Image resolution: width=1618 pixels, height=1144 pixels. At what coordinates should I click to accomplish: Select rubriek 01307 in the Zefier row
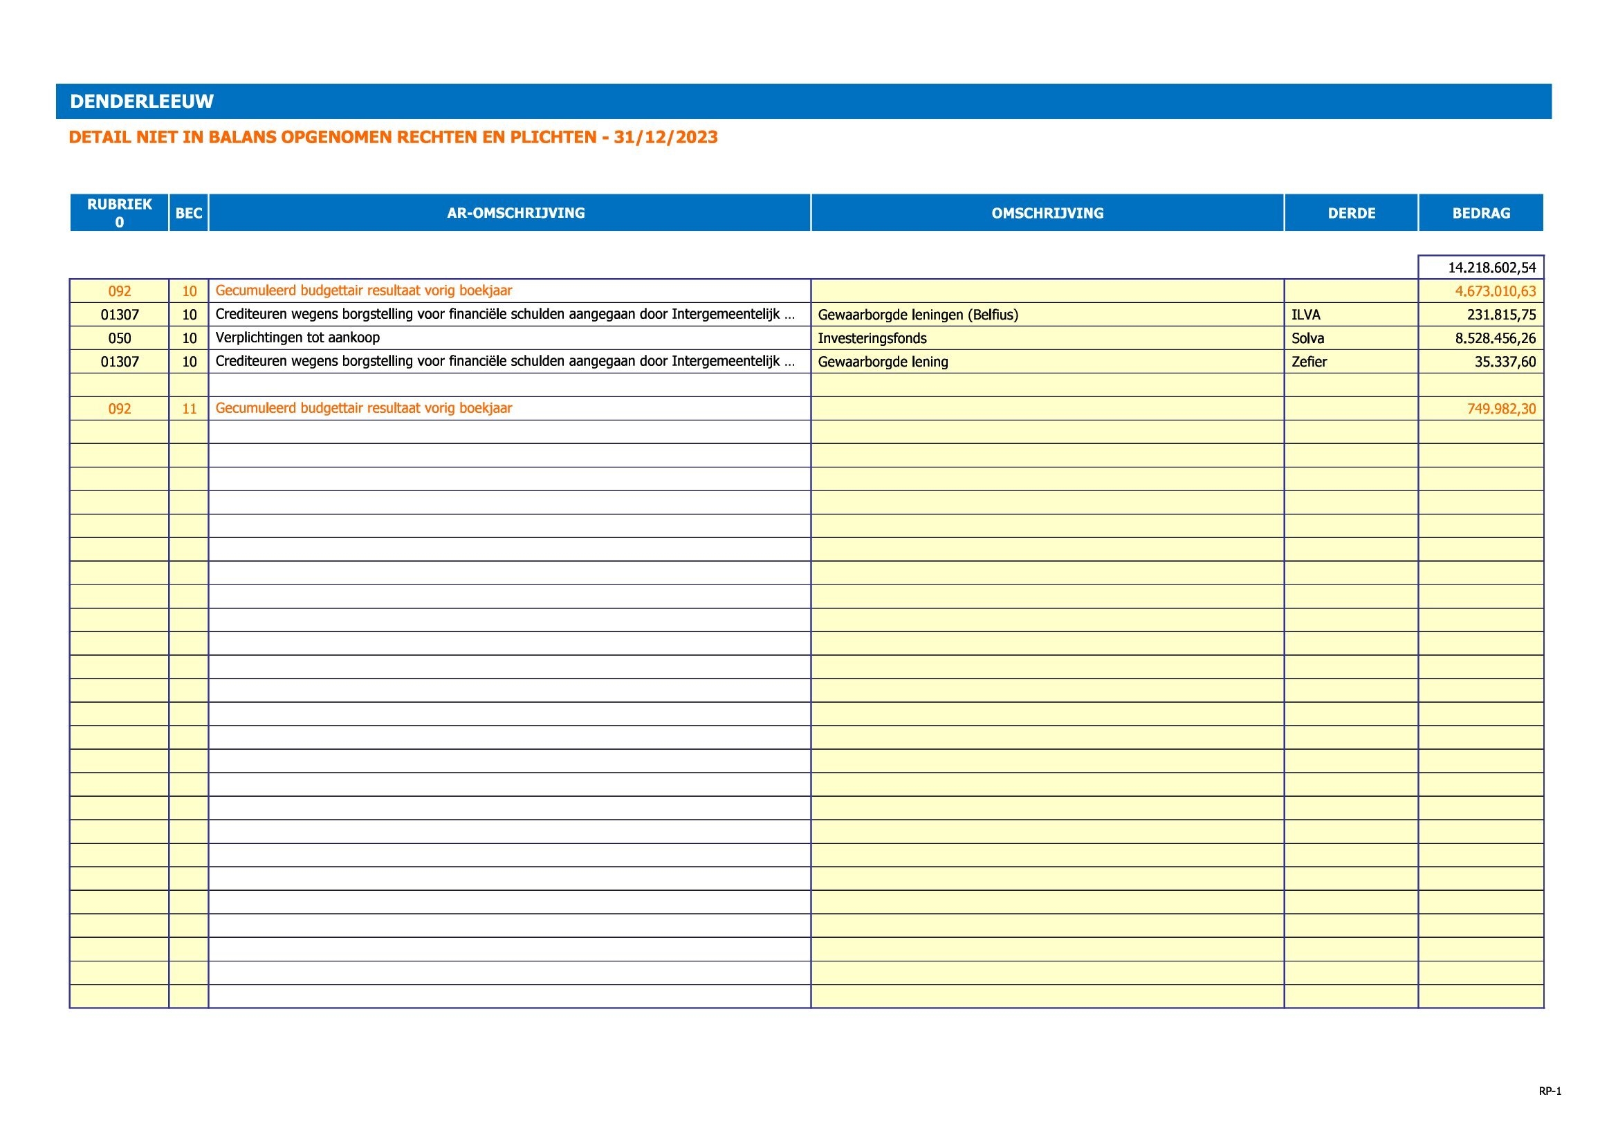point(119,361)
